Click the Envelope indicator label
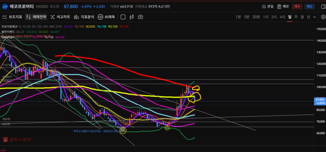 point(8,37)
